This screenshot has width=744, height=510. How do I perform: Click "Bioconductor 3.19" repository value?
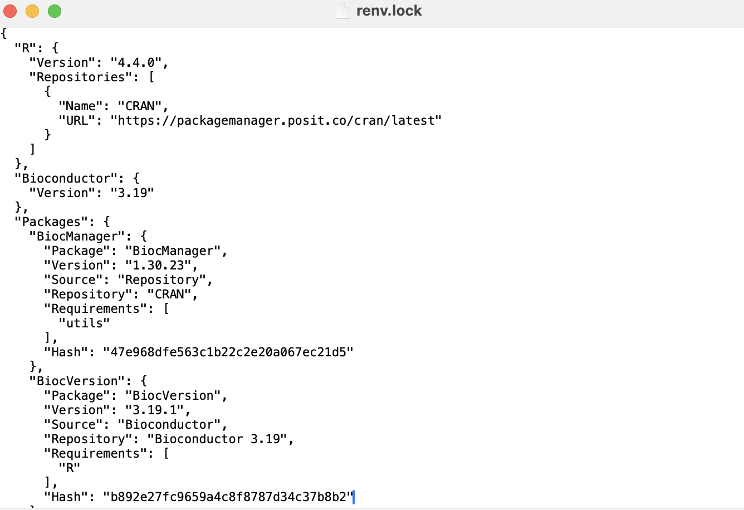pos(217,439)
